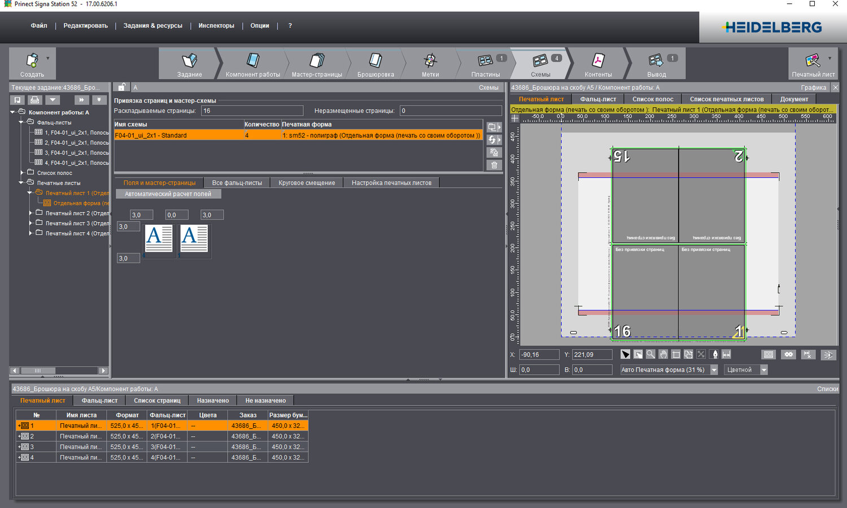Expand Печатный лист 2 tree node
Viewport: 847px width, 508px height.
30,213
